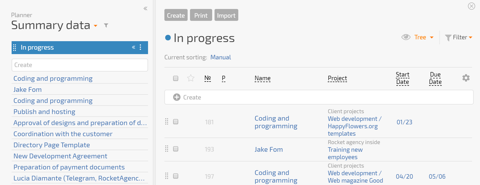The width and height of the screenshot is (480, 185).
Task: Open Coordination and programming task 181 name
Action: (276, 122)
